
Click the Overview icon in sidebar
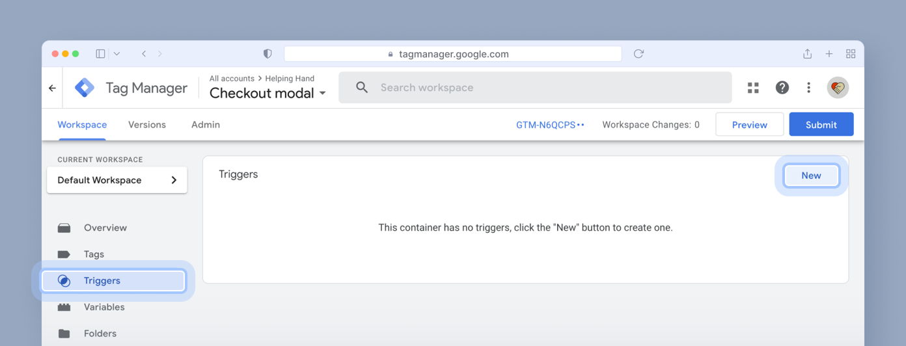pyautogui.click(x=64, y=228)
